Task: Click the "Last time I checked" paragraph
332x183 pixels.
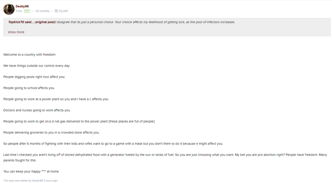Action: coord(133,155)
